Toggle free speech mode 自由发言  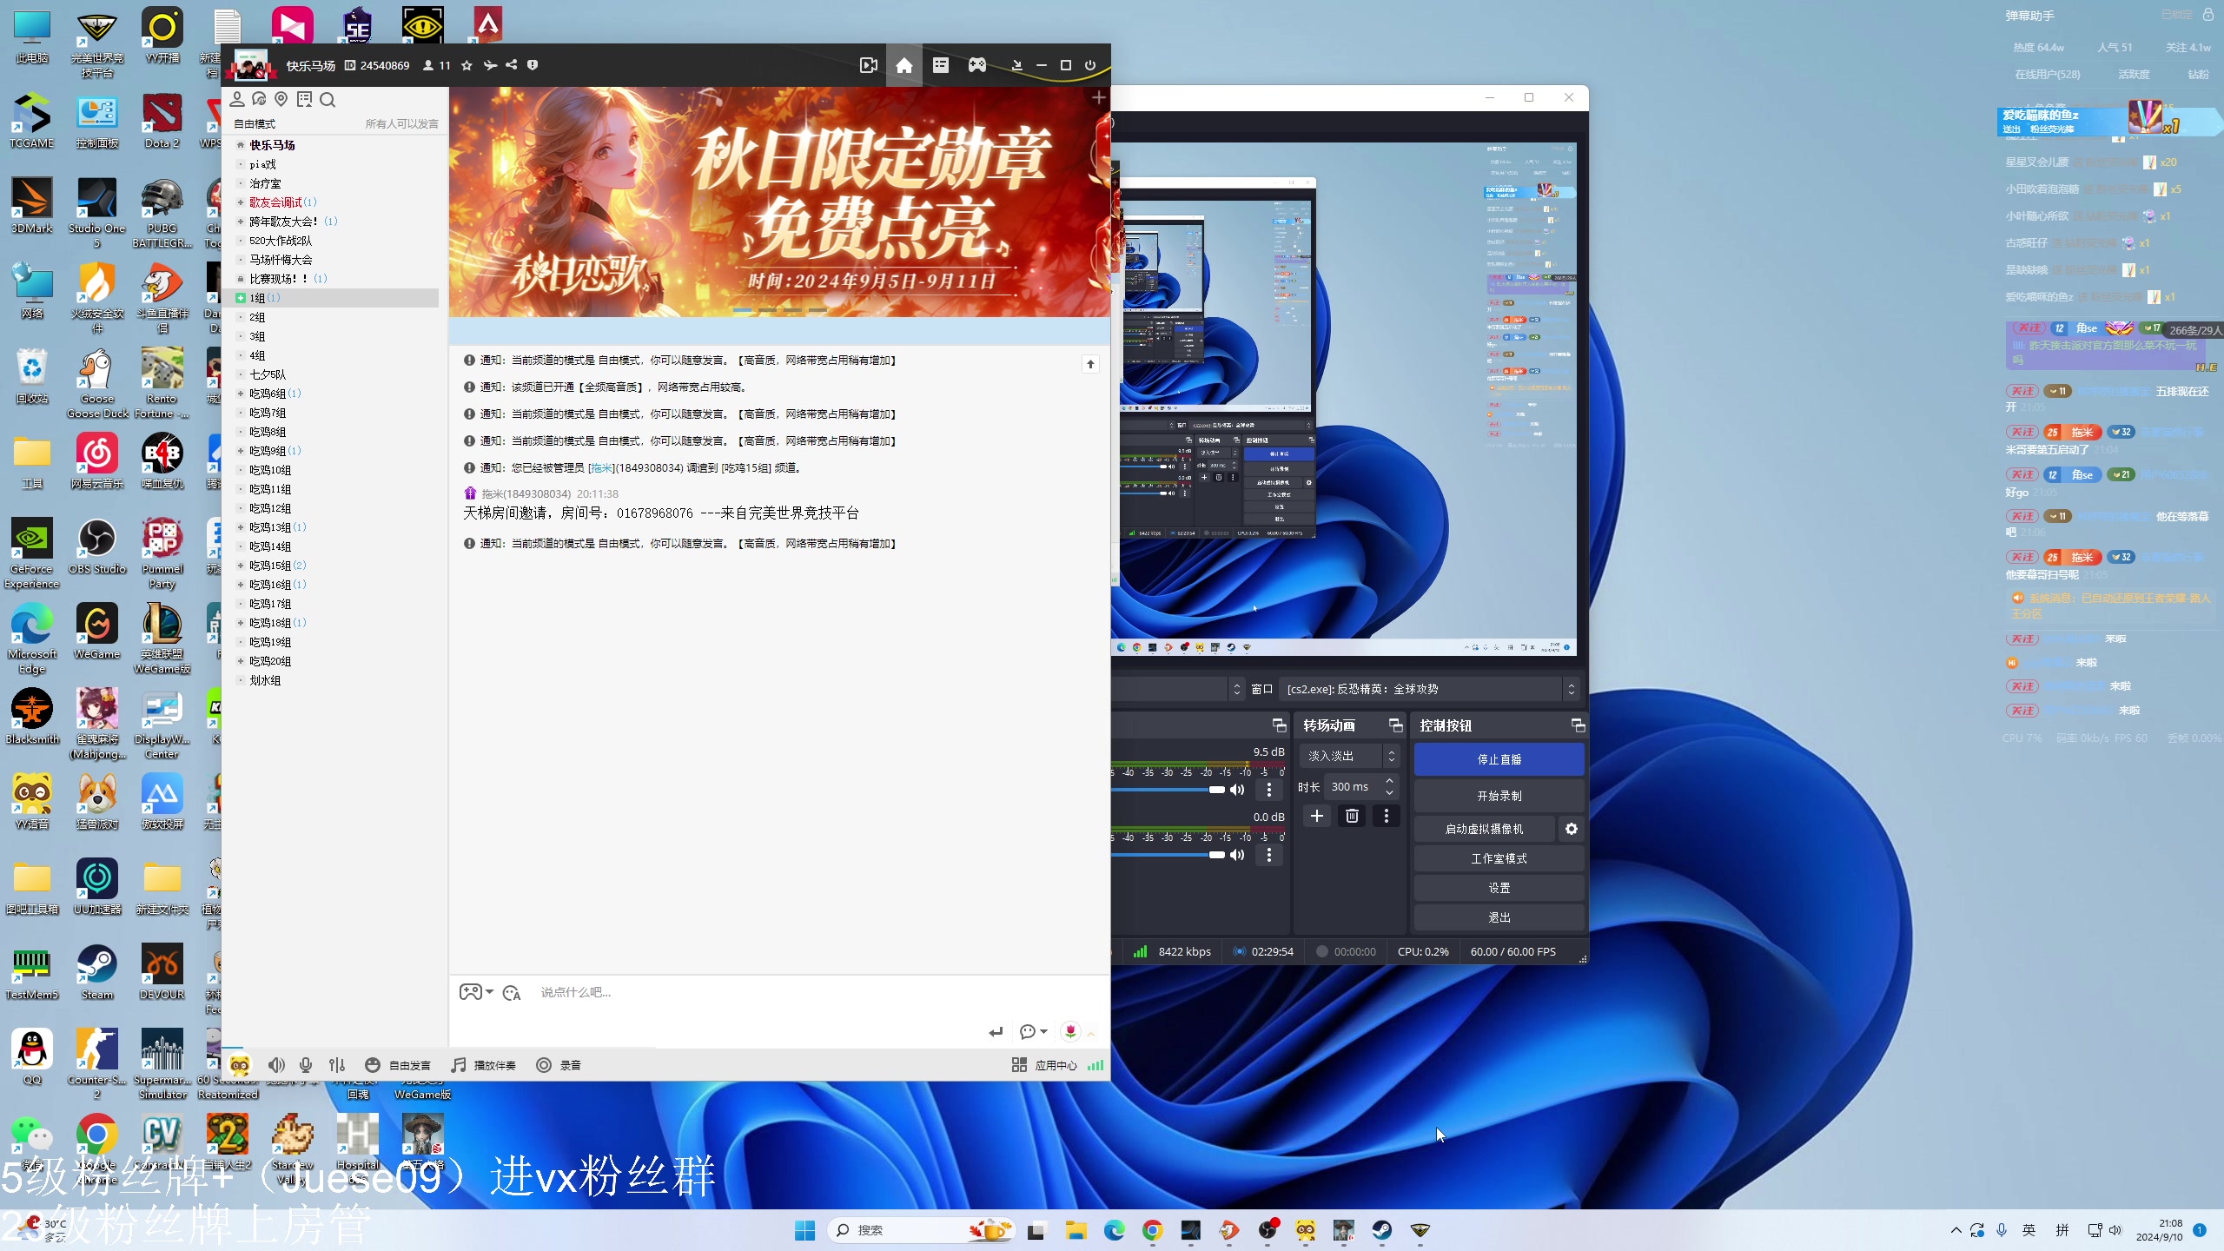tap(398, 1065)
